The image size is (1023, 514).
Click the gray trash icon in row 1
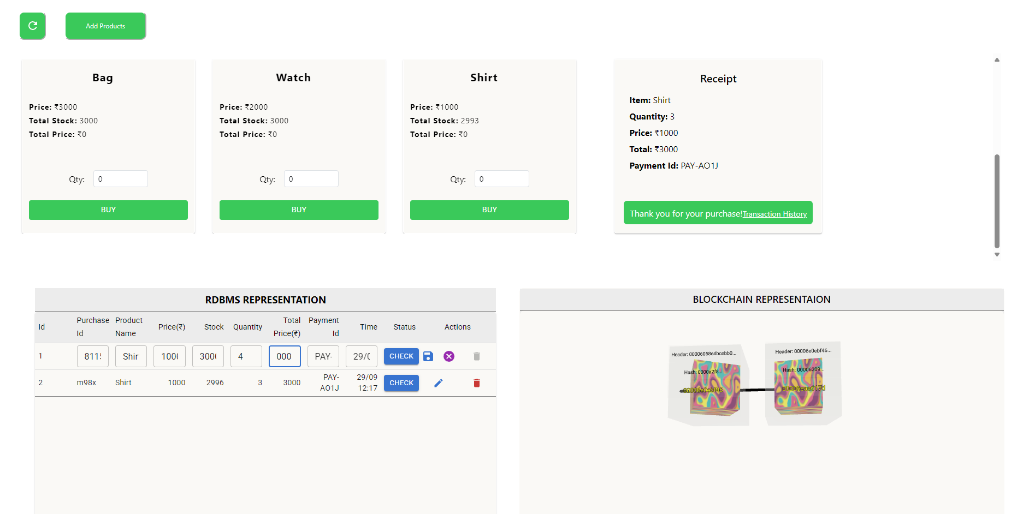(476, 356)
